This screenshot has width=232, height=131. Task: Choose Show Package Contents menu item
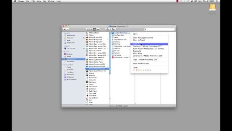tap(149, 38)
